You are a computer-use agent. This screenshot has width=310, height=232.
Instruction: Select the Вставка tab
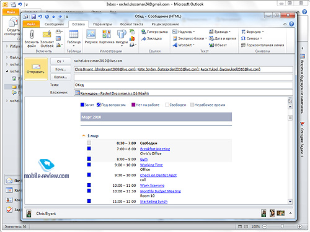coord(79,24)
